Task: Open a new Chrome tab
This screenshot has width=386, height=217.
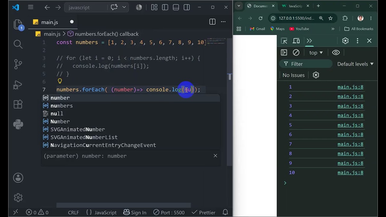Action: 318,6
